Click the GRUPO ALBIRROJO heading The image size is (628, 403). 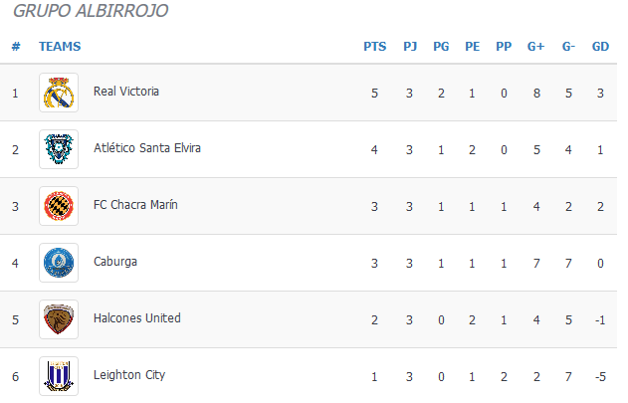91,11
